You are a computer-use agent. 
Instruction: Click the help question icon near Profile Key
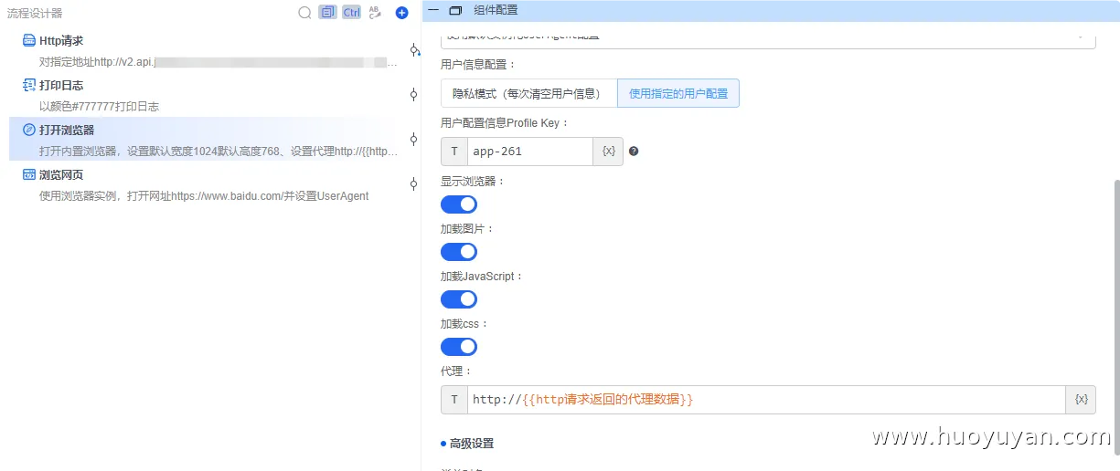(634, 152)
